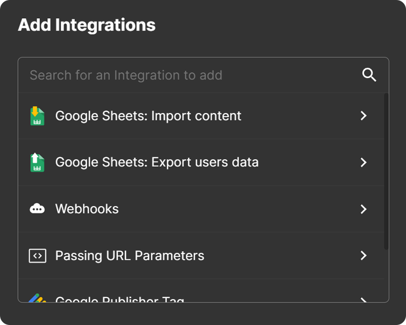Click the magnifying glass search icon
Viewport: 406px width, 325px height.
tap(369, 75)
